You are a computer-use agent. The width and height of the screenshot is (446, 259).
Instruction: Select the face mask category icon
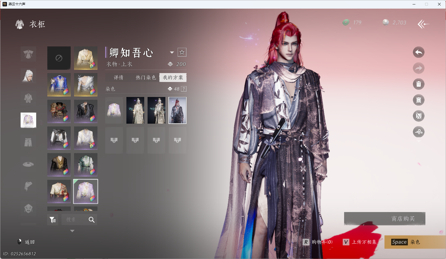tap(28, 208)
